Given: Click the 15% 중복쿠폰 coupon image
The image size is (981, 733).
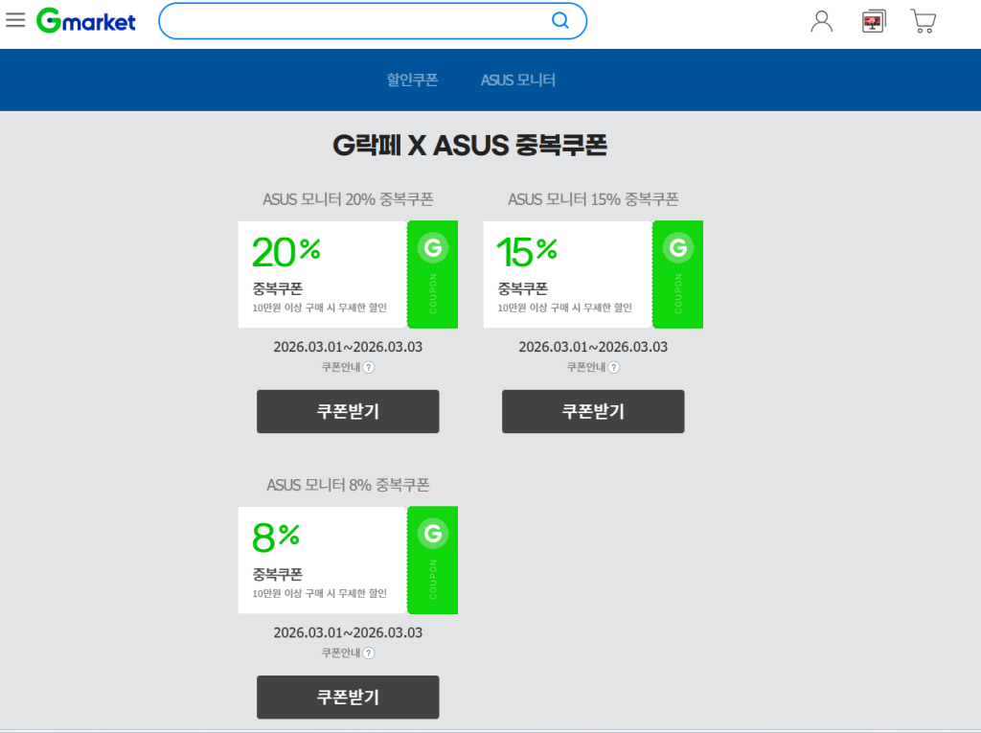Looking at the screenshot, I should [593, 274].
